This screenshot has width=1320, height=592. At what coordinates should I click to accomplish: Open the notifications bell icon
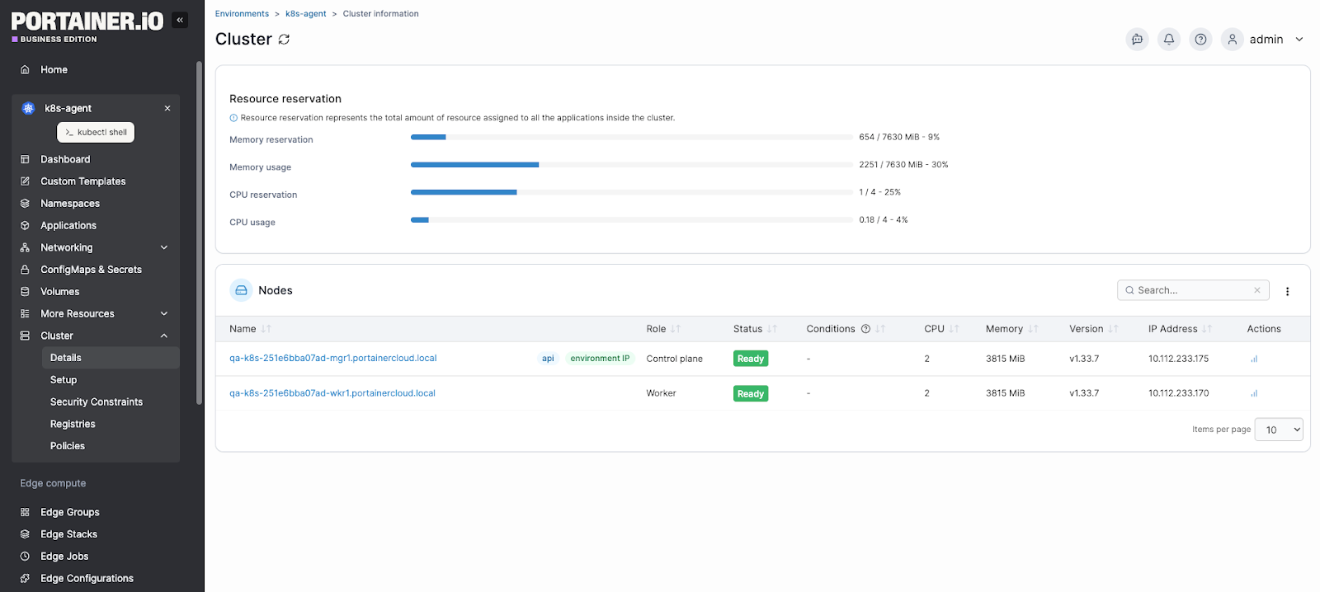(1169, 40)
